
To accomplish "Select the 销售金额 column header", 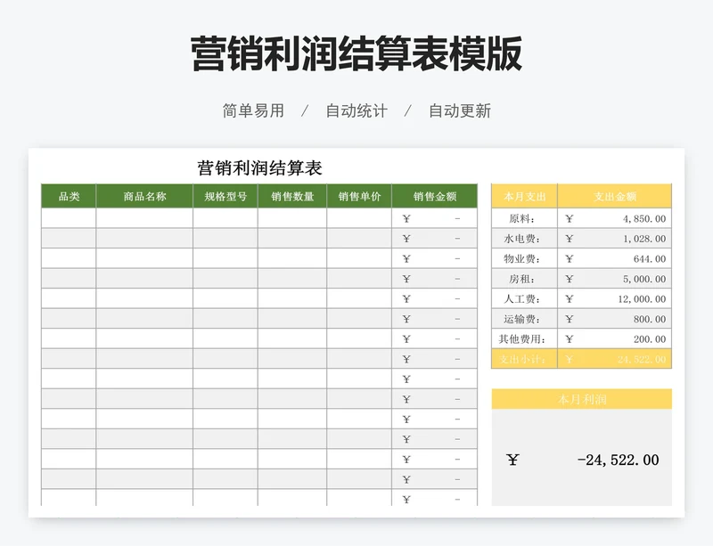I will [x=435, y=196].
